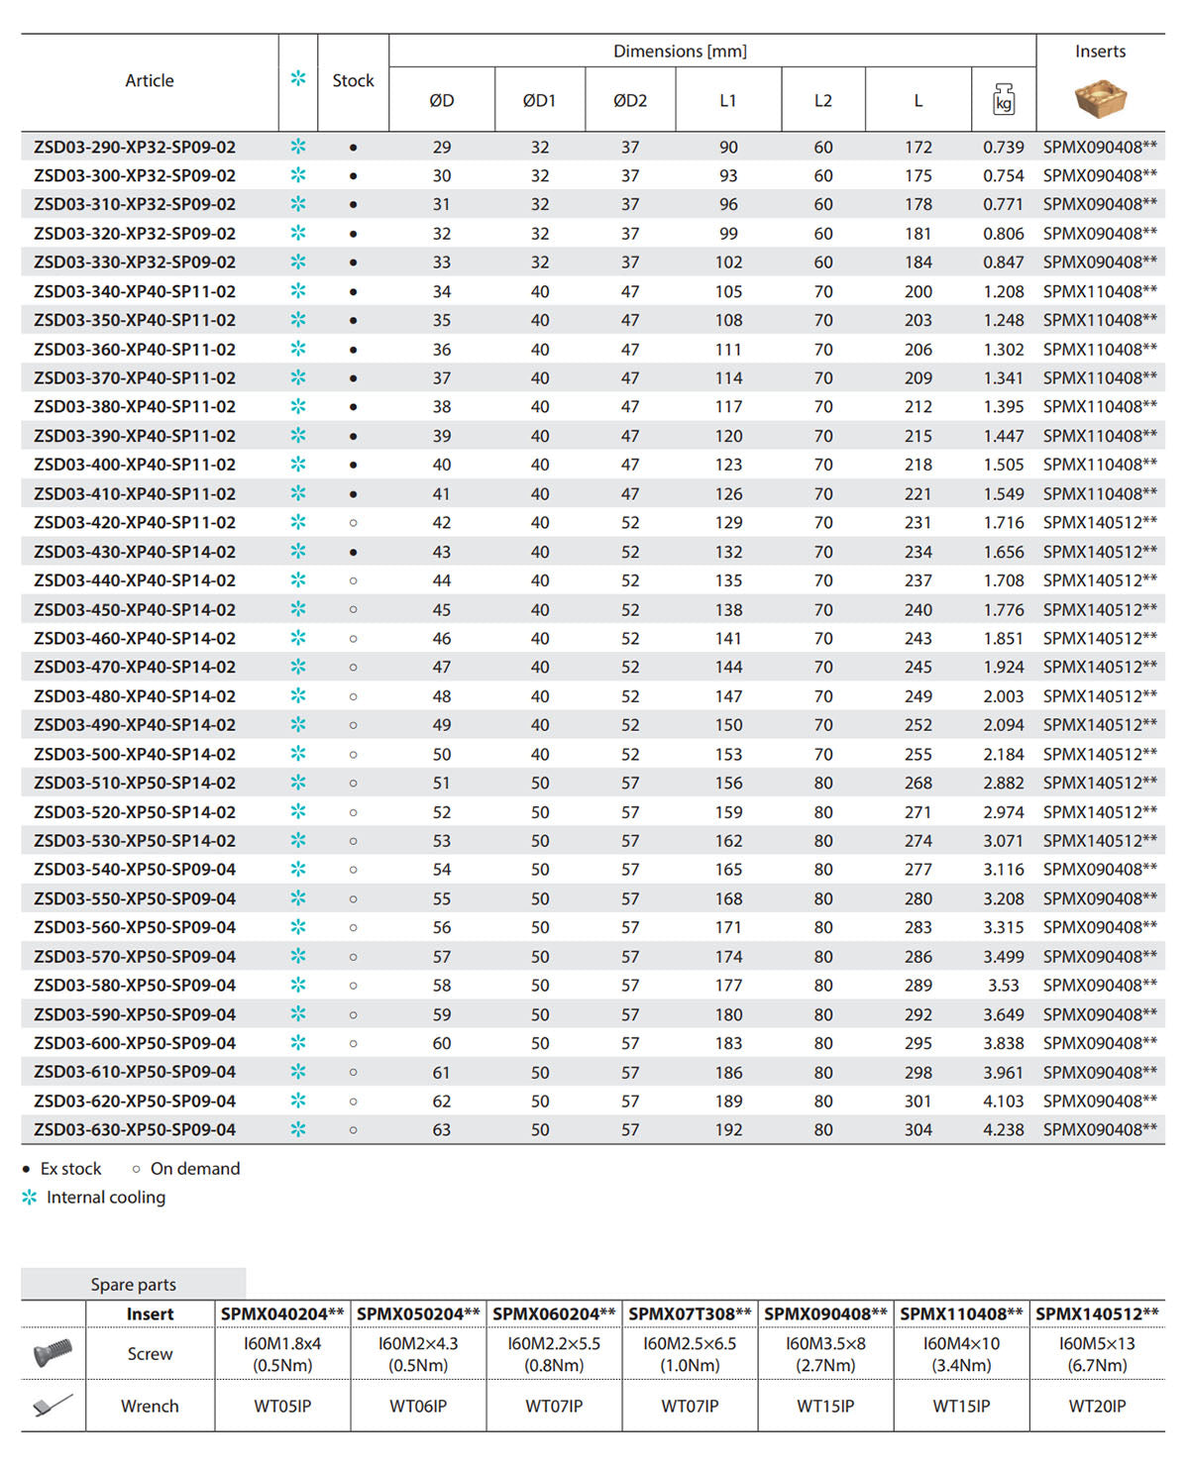Click the Inserts column header

1101,52
